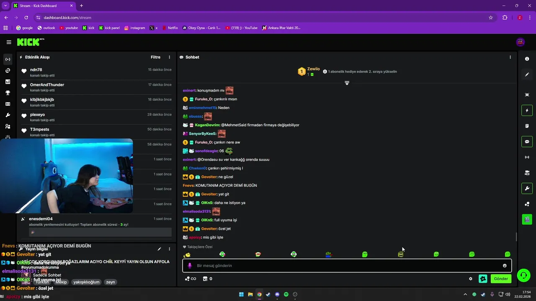Open the chain-link icon in left sidebar
The image size is (536, 301).
8,71
